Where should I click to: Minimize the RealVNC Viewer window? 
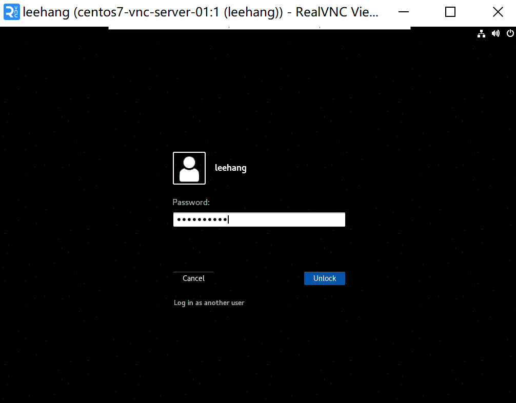tap(404, 12)
